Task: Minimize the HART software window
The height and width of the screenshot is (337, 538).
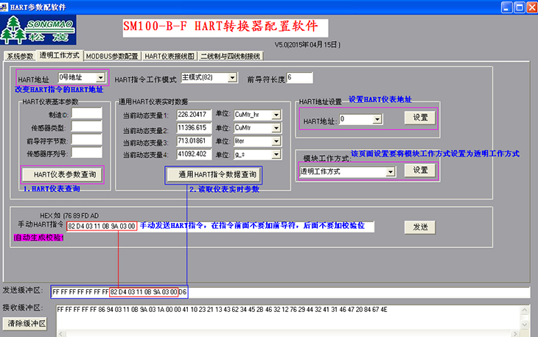Action: tap(507, 7)
